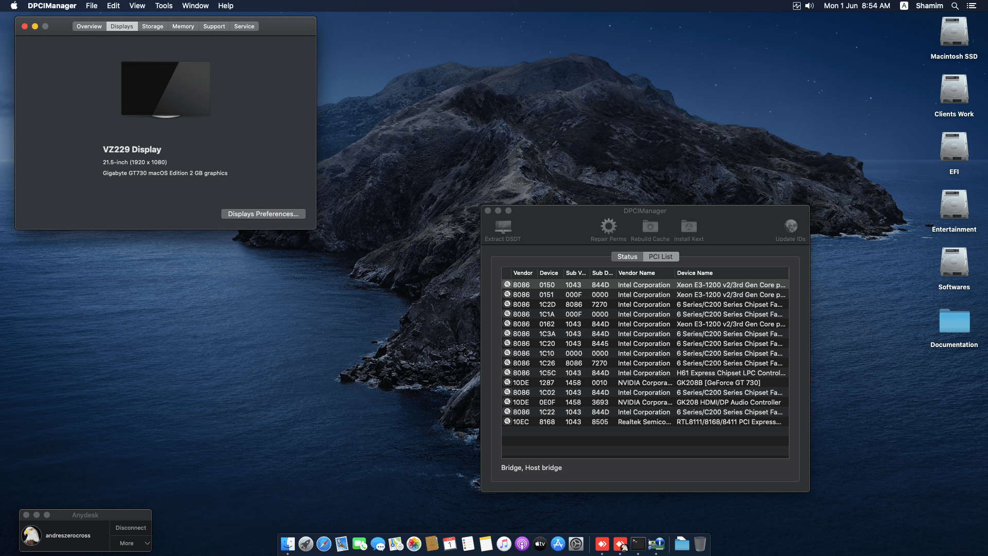Click the andreszerocross avatar in Anydesk
Screen dimensions: 988x556
pos(31,535)
